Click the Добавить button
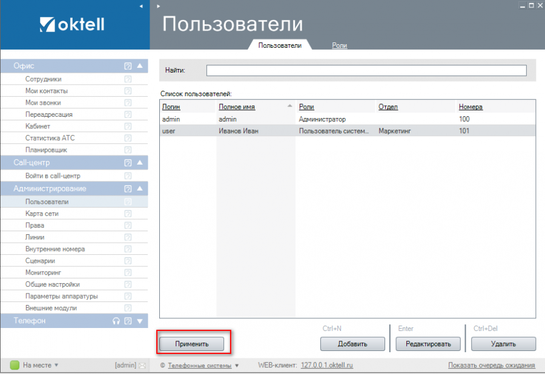 point(352,344)
